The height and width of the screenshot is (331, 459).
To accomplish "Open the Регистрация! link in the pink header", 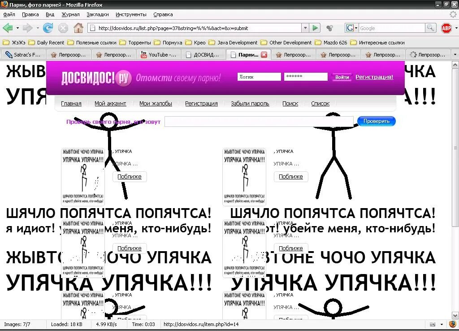I will point(374,77).
